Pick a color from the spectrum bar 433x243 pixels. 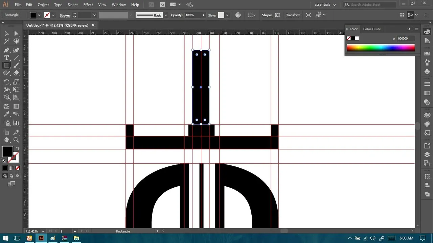coord(381,48)
